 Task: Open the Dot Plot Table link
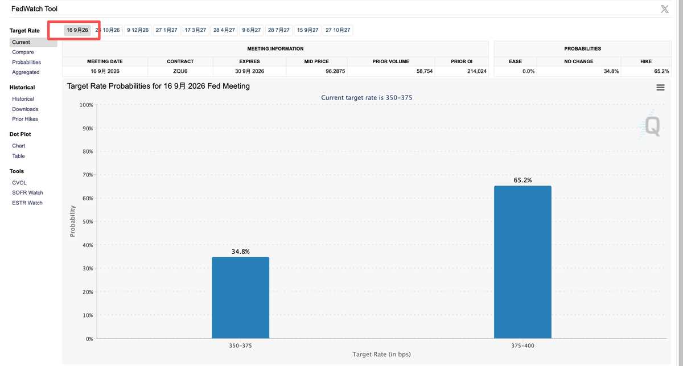[x=18, y=156]
